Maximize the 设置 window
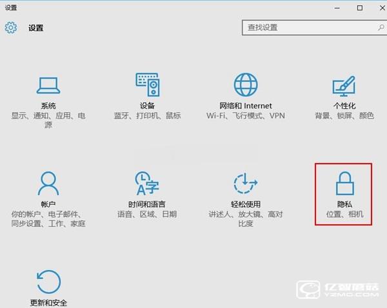387x308 pixels. 360,8
